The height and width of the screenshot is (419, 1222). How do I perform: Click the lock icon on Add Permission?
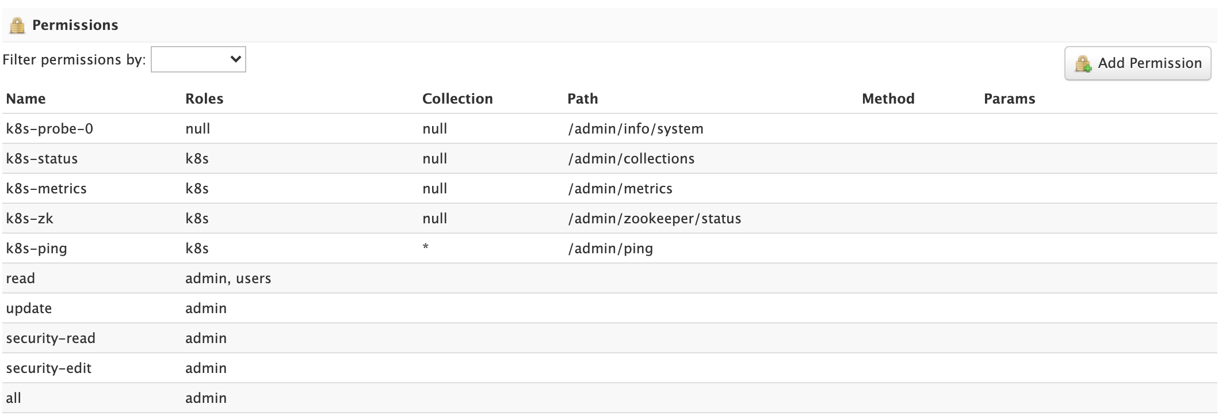1083,63
